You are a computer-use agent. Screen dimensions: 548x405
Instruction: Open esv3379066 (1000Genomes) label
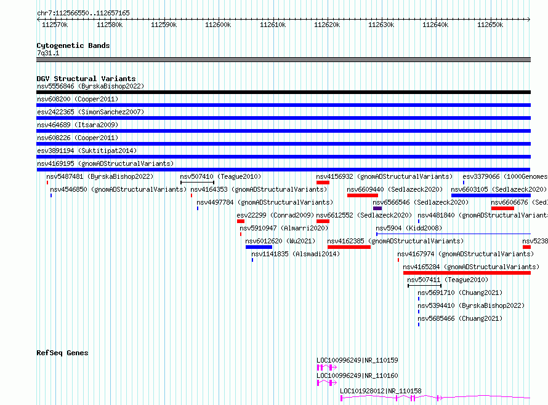point(505,176)
